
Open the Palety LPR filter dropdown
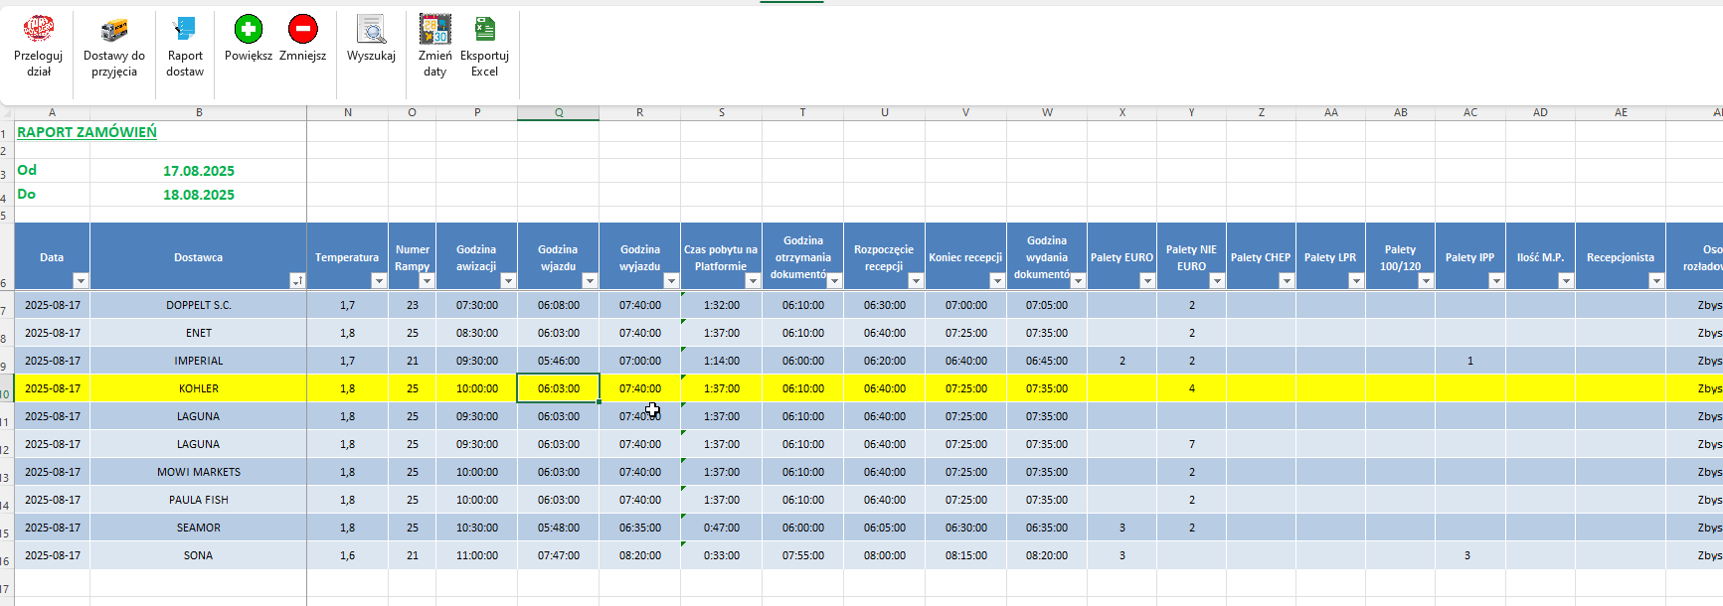(x=1356, y=281)
